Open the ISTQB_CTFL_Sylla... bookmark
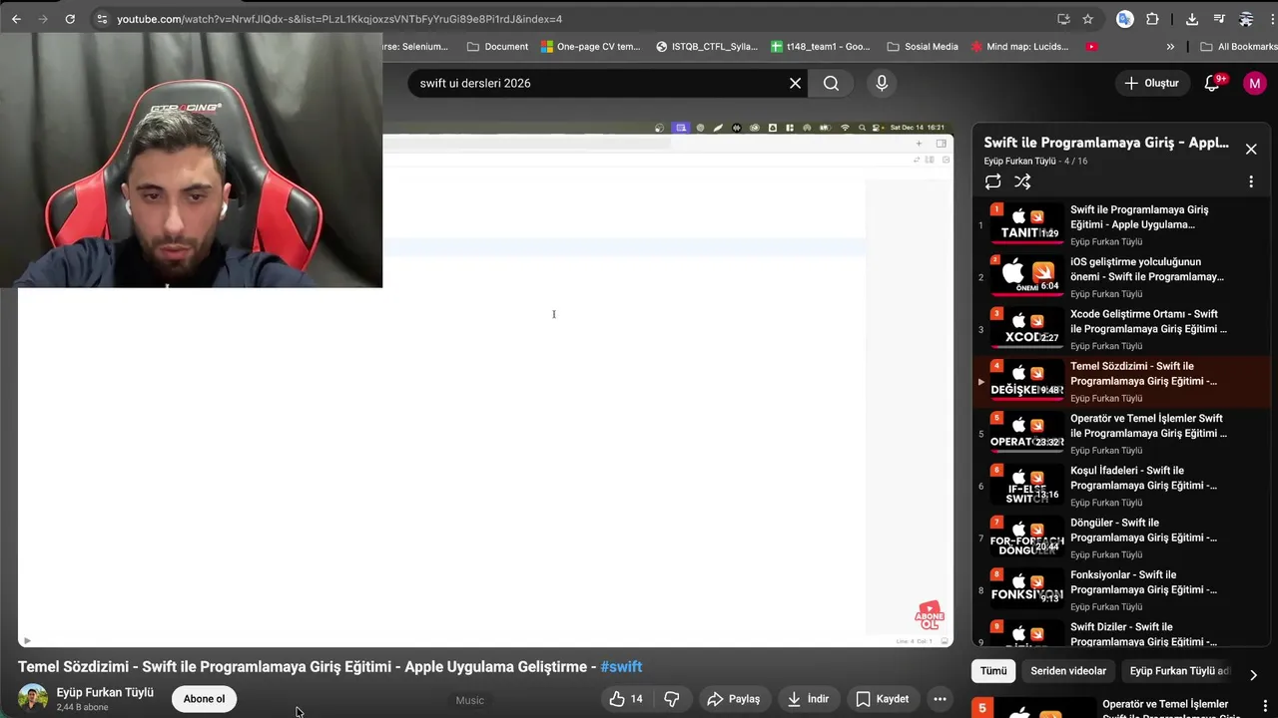The image size is (1278, 718). coord(707,47)
